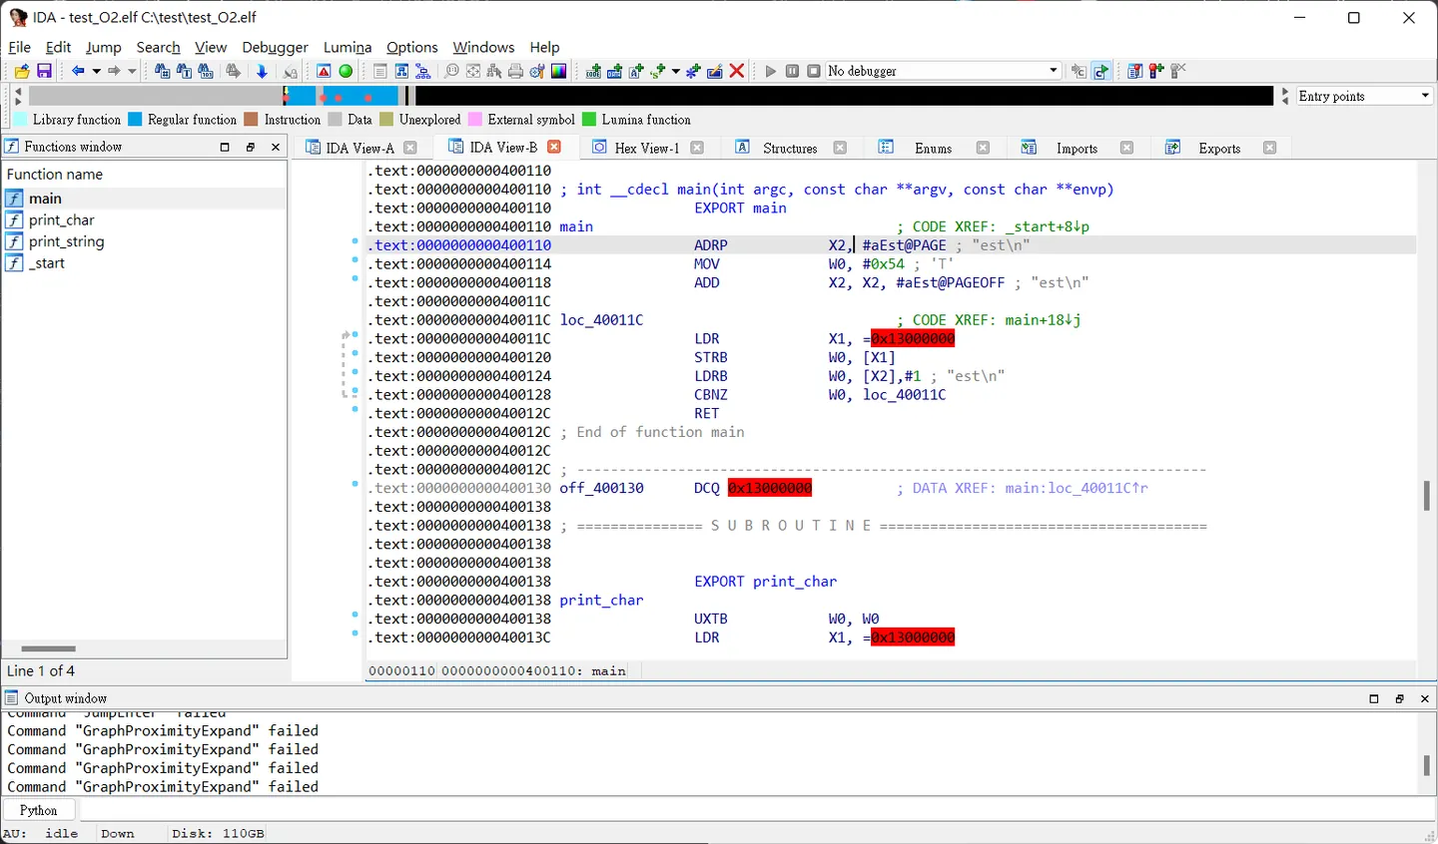Select print_string in Functions window

(66, 241)
